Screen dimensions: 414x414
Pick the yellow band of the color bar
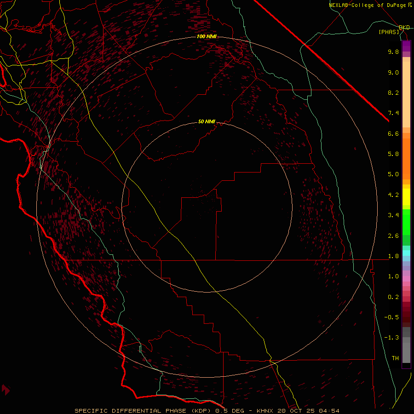406,197
